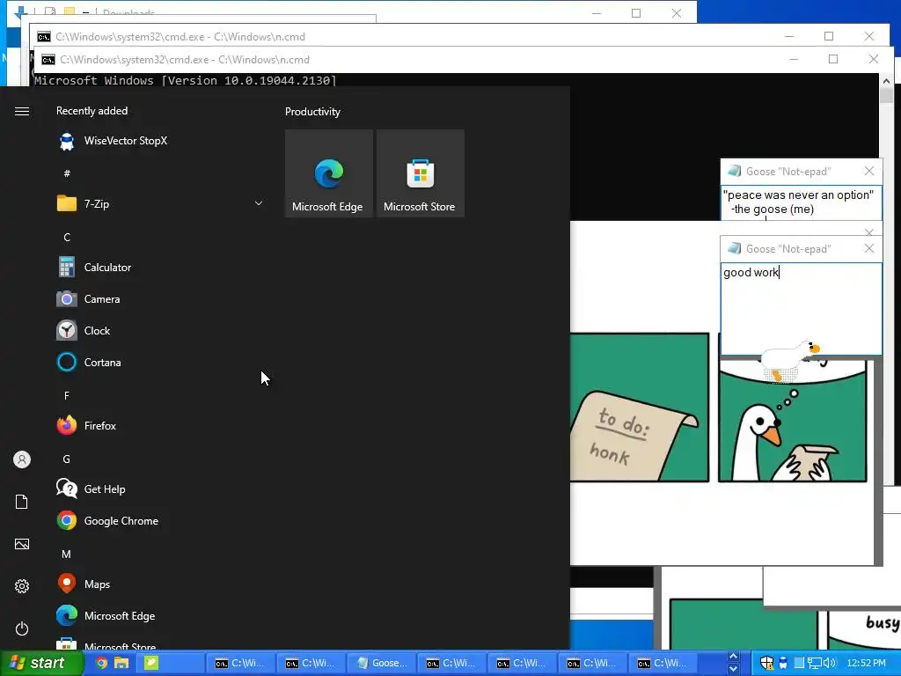Click the front cmd window scrollbar up arrow
The width and height of the screenshot is (901, 676).
[886, 81]
